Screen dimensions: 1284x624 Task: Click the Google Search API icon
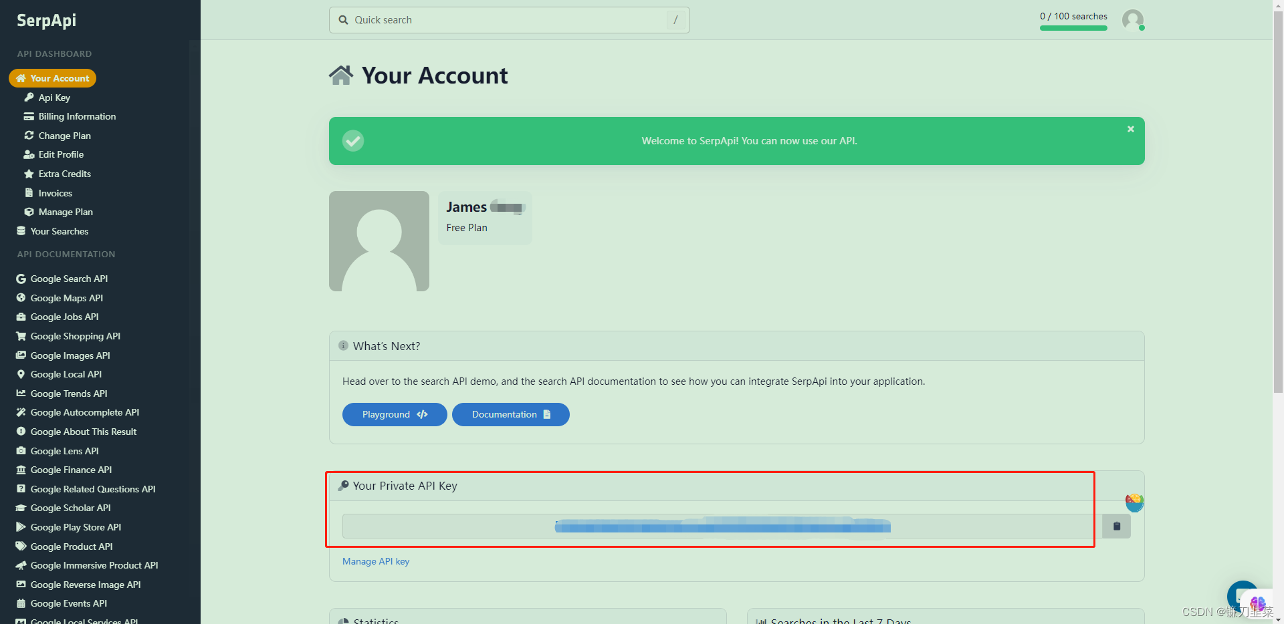point(21,279)
